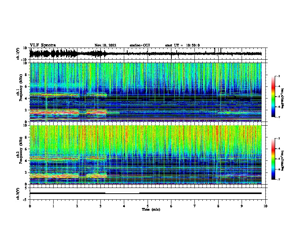The image size is (299, 231).
Task: Click time axis tick label "5"
Action: click(x=148, y=206)
